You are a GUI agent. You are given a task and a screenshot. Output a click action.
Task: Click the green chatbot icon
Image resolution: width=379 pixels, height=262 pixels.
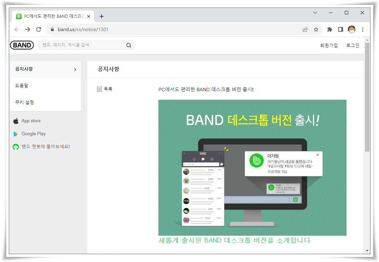point(16,147)
